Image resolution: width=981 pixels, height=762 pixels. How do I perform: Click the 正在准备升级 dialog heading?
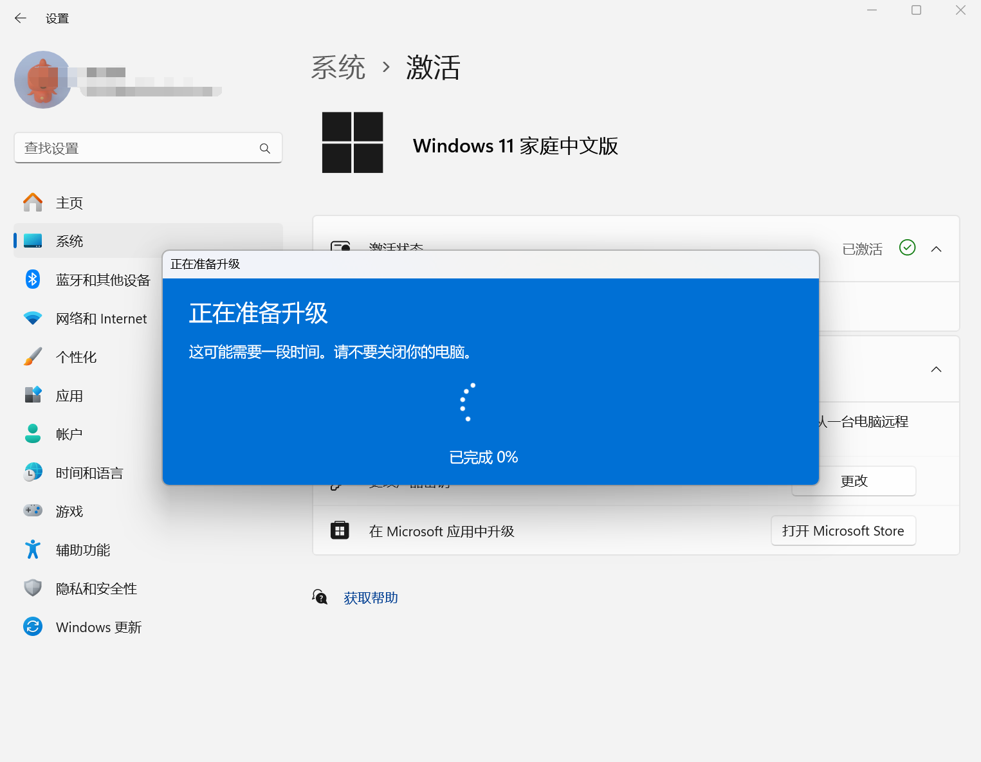point(259,313)
